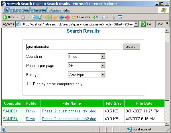Click the Links toolbar label
The image size is (171, 133).
click(x=160, y=24)
